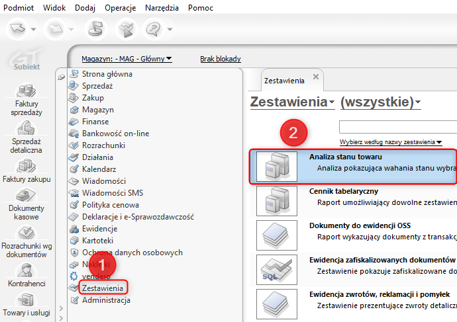Open the Dodaj menu
This screenshot has width=457, height=322.
click(85, 7)
